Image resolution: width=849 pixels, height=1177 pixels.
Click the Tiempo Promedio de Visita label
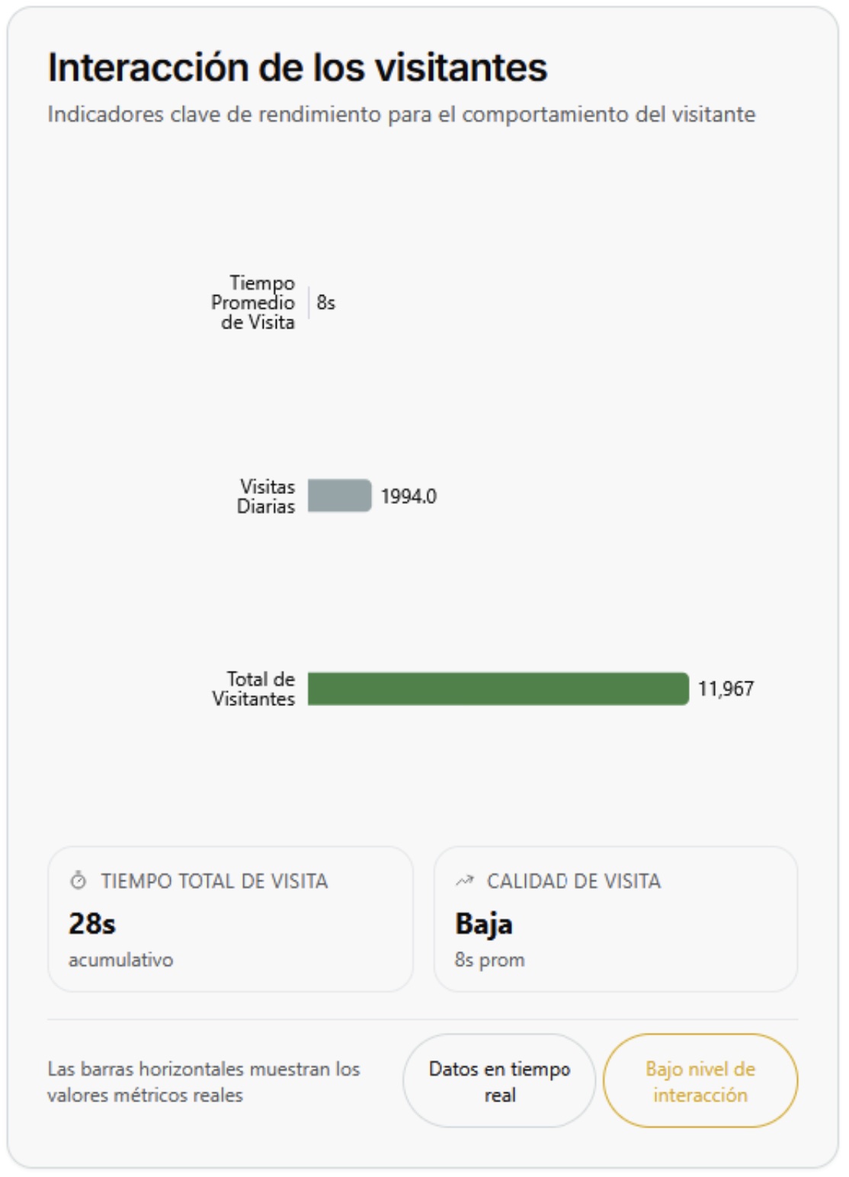coord(254,303)
